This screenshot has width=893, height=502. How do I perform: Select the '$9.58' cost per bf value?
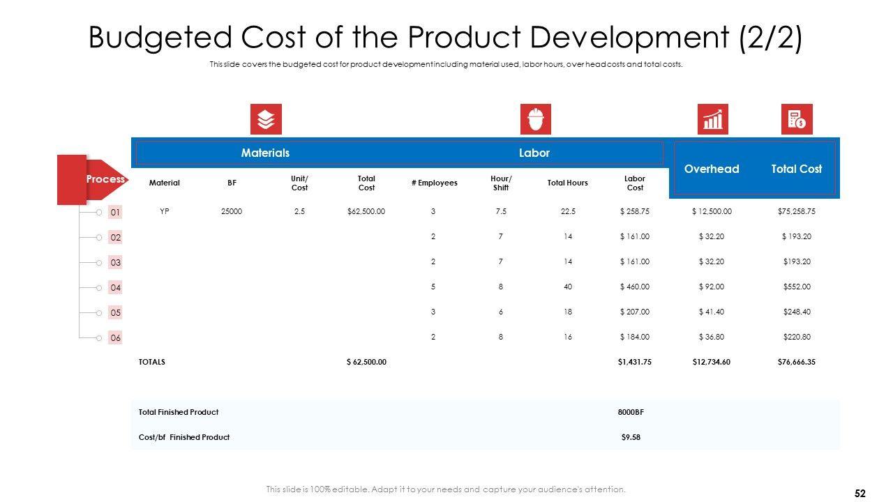(x=631, y=437)
